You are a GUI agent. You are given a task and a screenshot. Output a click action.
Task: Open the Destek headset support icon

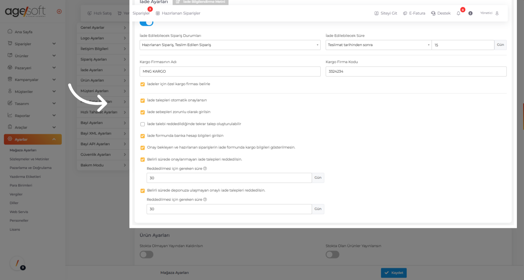point(433,13)
